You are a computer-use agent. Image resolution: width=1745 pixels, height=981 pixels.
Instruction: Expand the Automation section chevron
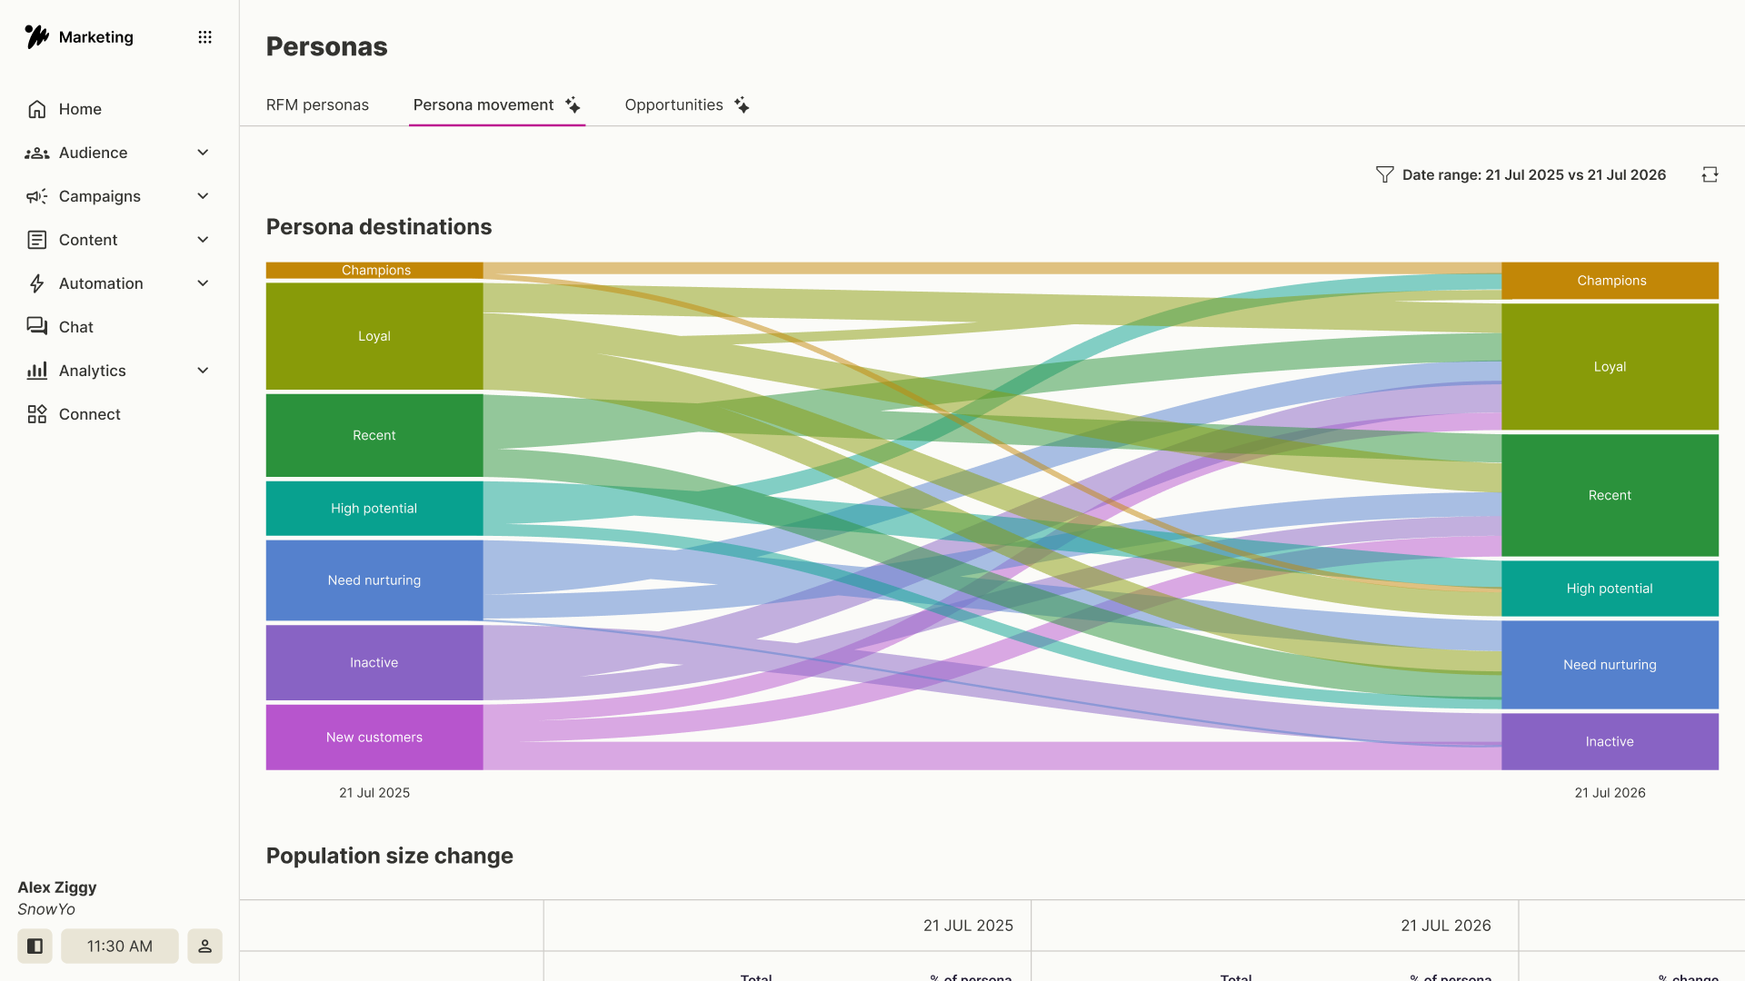pos(203,283)
